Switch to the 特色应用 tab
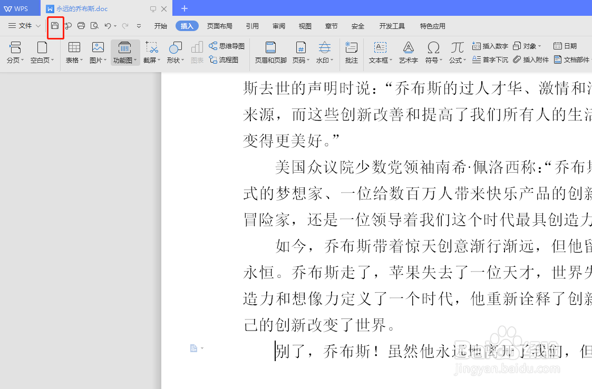 point(433,26)
